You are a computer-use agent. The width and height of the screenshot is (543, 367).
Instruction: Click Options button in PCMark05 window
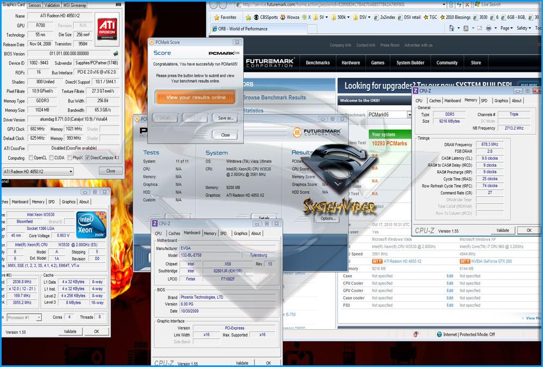[x=327, y=219]
